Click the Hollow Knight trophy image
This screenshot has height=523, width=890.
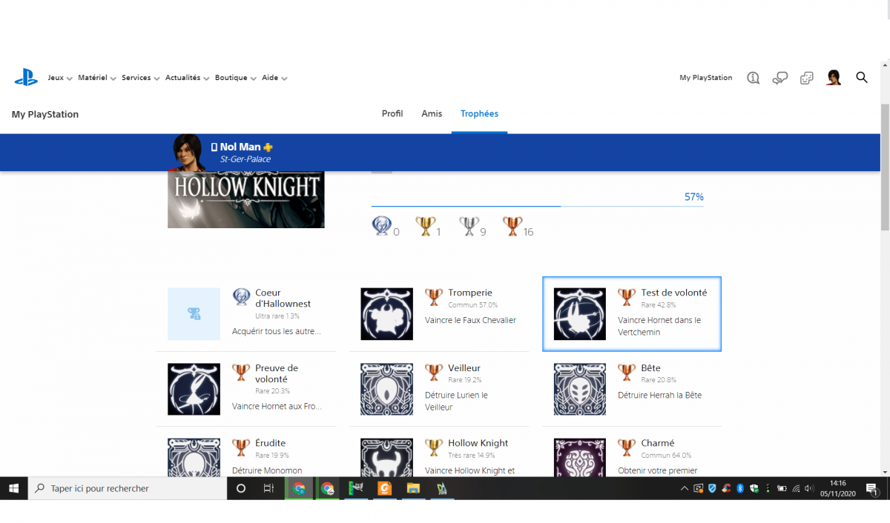click(387, 457)
